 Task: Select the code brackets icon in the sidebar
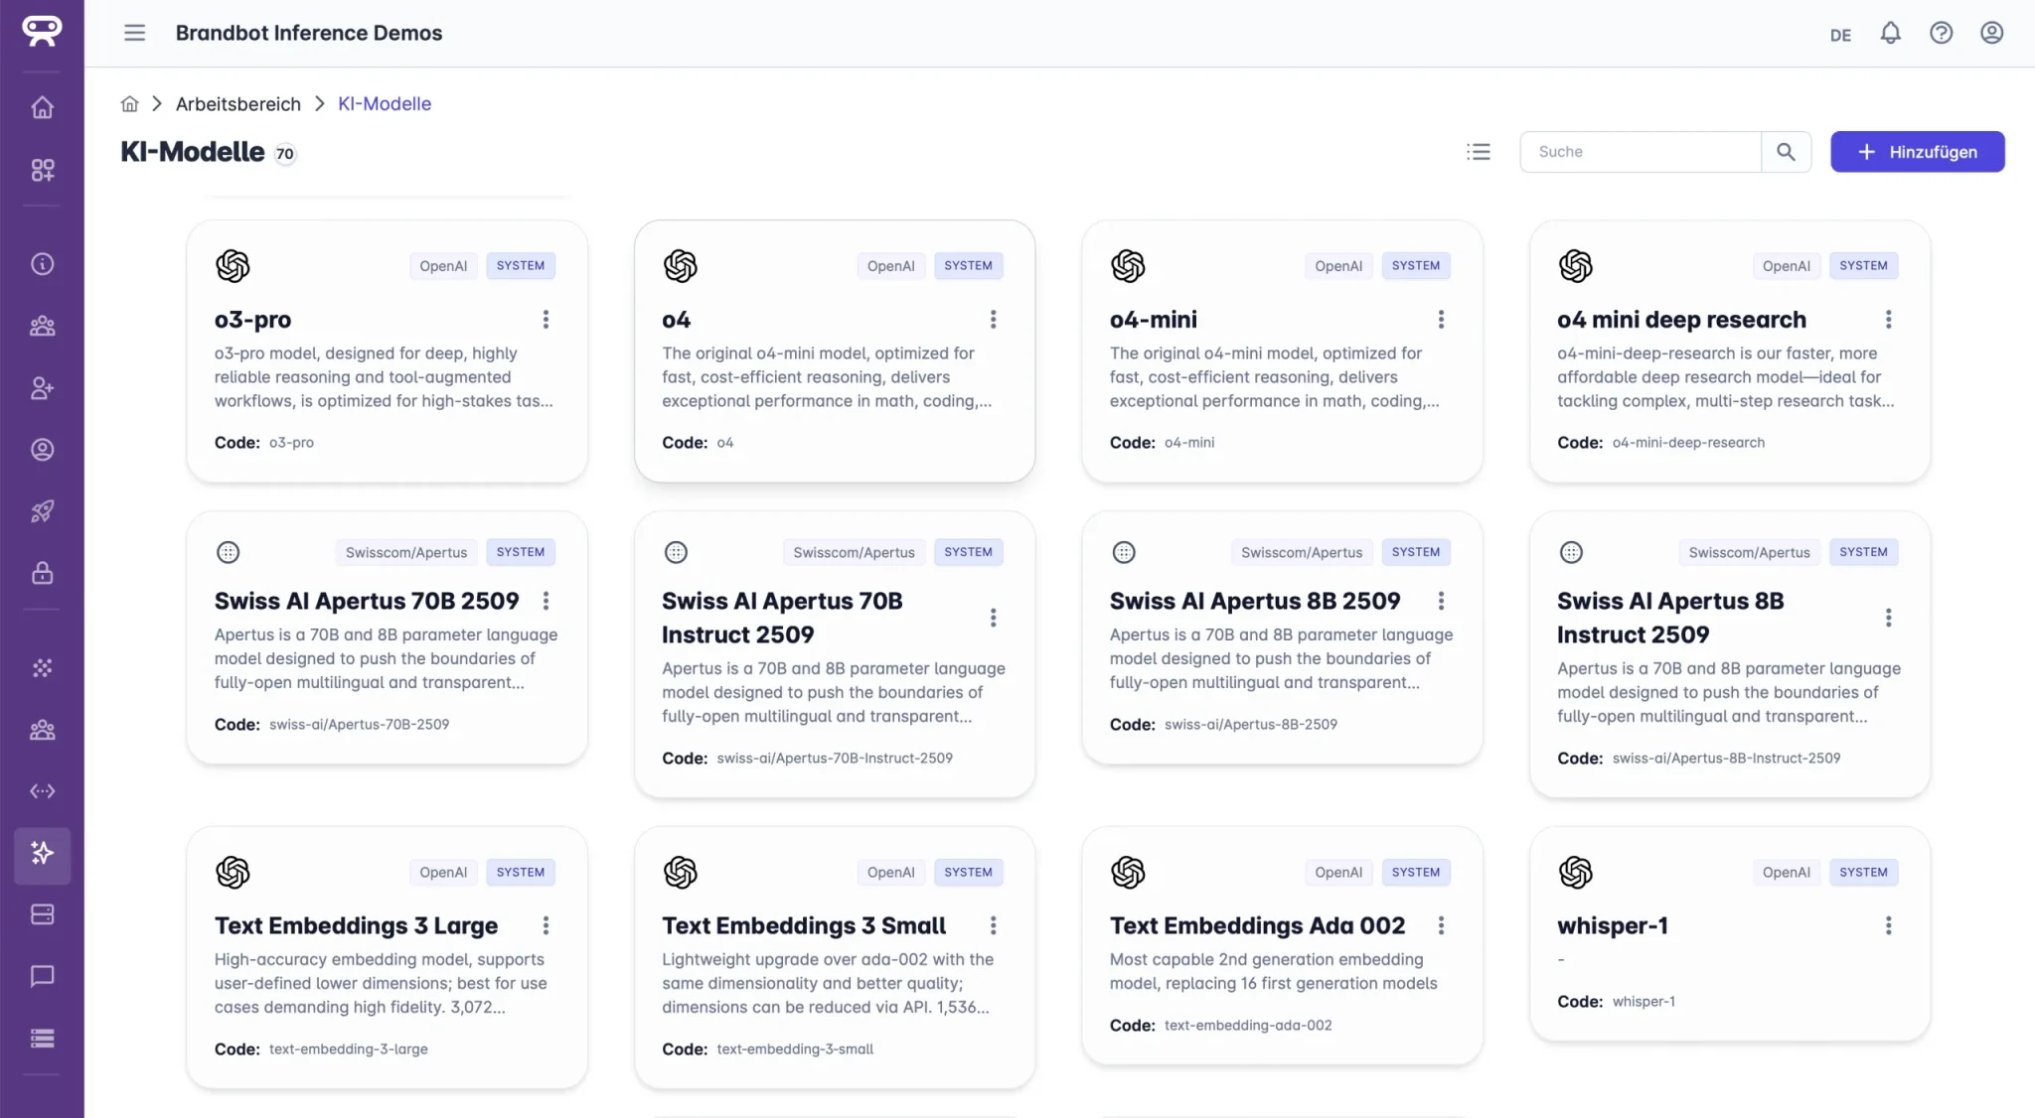click(x=42, y=791)
